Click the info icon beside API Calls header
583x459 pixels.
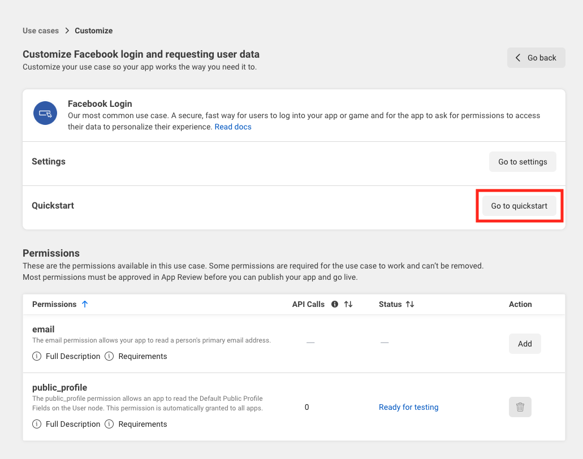tap(334, 304)
